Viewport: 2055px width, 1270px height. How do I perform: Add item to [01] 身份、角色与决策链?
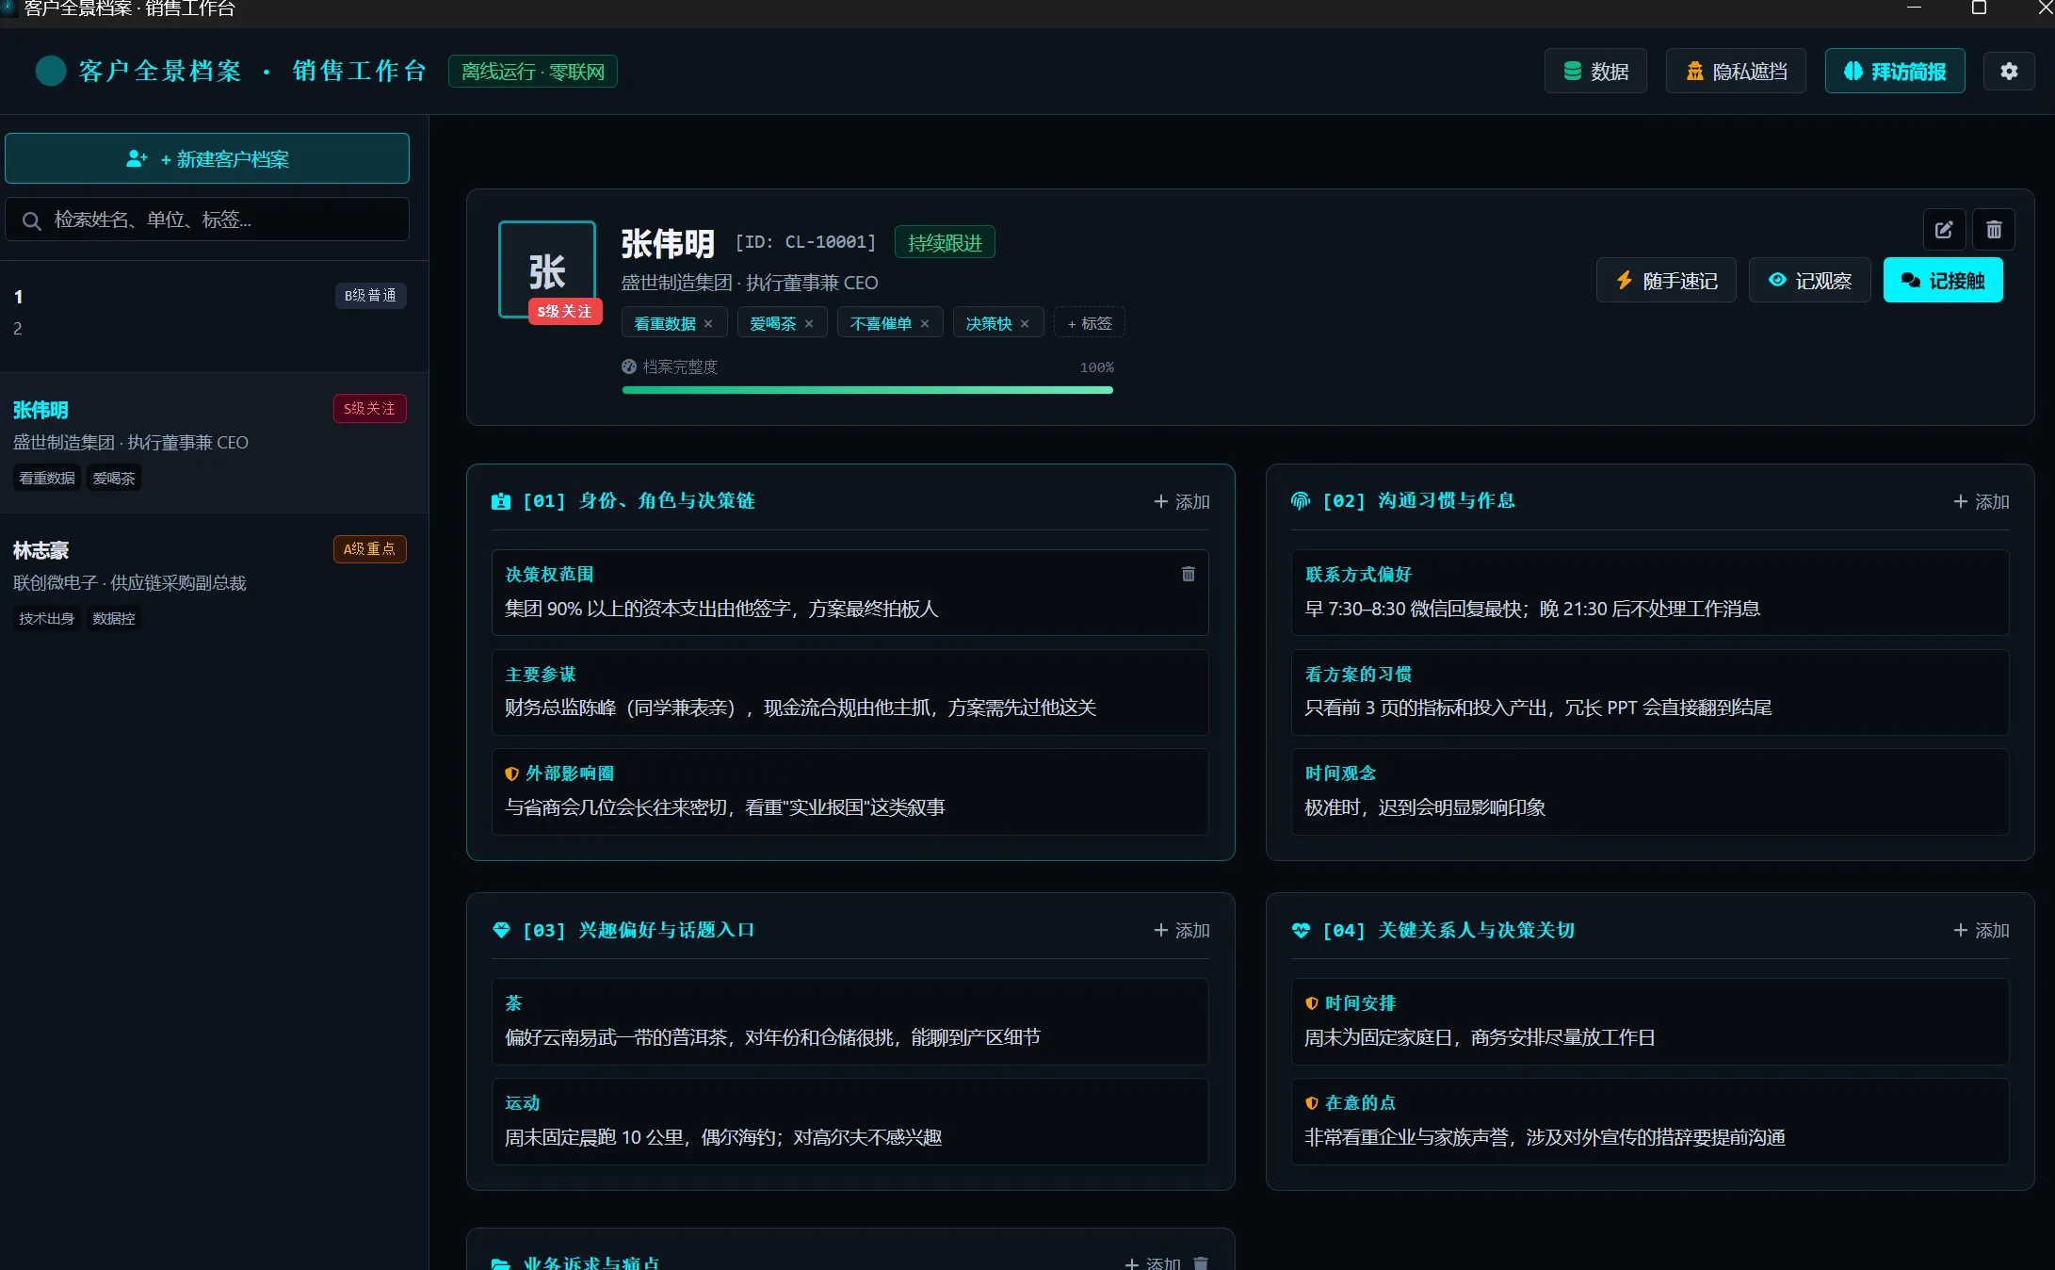pyautogui.click(x=1181, y=501)
